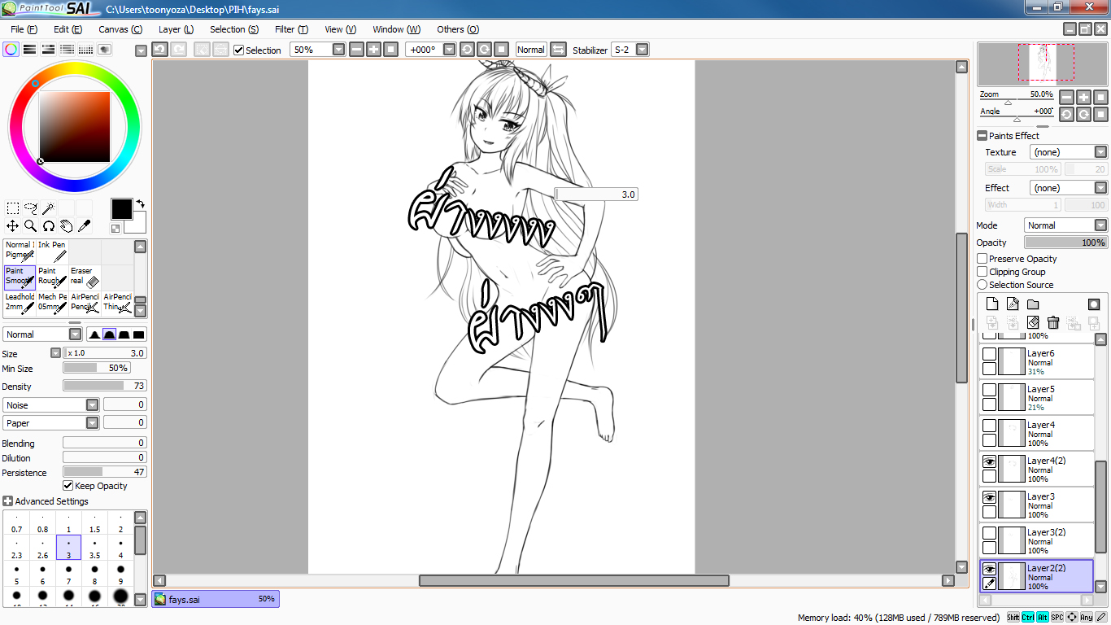Image resolution: width=1111 pixels, height=625 pixels.
Task: Click the black foreground color swatch
Action: (x=121, y=208)
